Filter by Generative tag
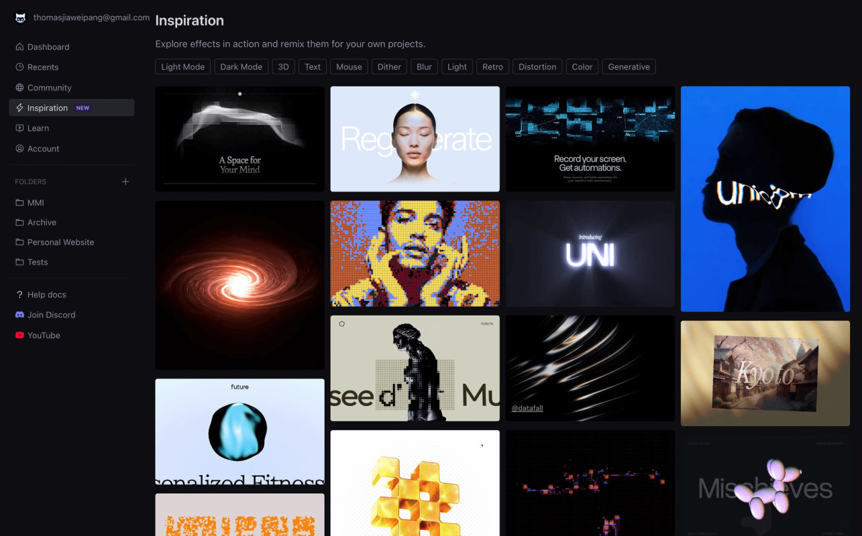This screenshot has height=536, width=862. point(629,67)
